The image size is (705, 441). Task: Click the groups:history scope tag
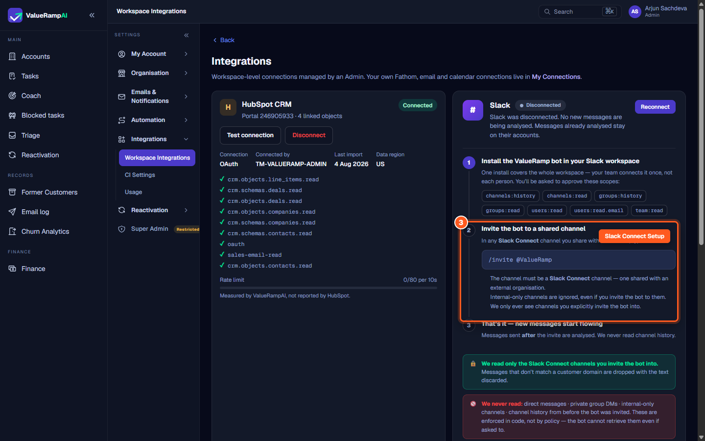click(620, 196)
